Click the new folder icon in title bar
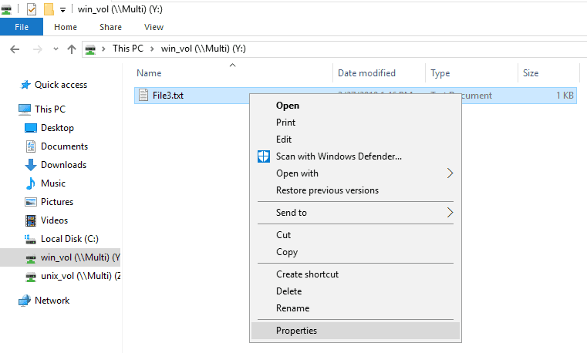This screenshot has width=587, height=353. tap(49, 9)
